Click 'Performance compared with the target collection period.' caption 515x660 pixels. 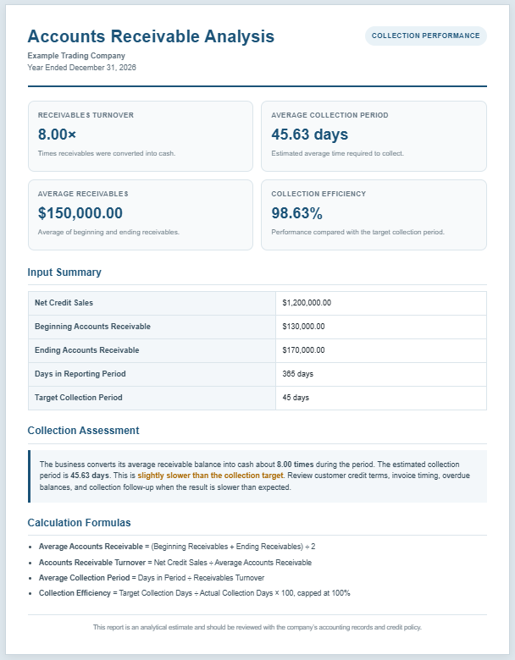[x=357, y=232]
